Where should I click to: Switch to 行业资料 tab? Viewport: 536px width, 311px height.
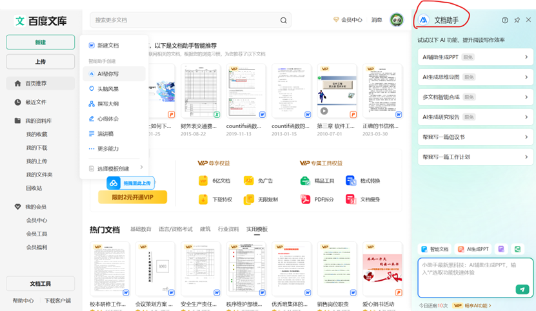tap(228, 229)
